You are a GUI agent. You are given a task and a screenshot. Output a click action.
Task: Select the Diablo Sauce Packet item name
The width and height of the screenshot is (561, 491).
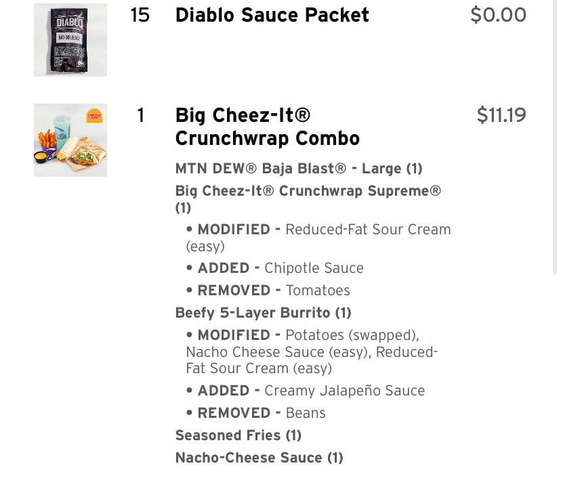pos(272,15)
